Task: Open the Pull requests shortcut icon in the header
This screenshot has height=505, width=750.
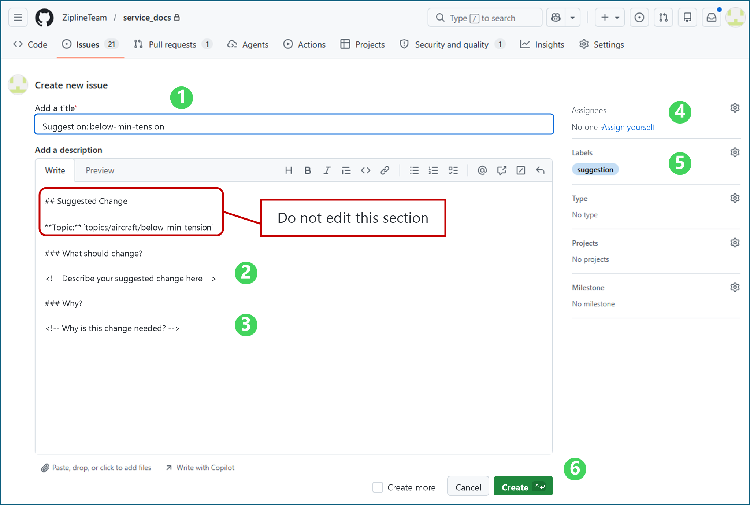Action: pyautogui.click(x=664, y=18)
